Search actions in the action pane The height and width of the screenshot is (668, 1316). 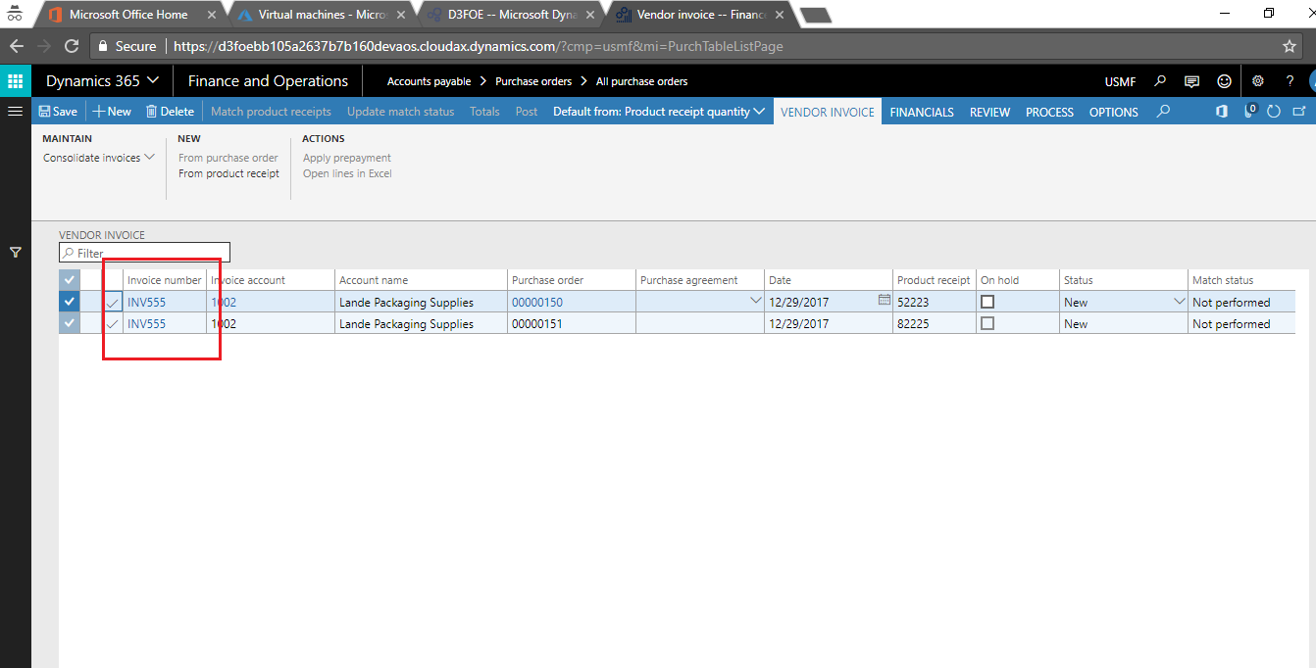pos(1163,112)
